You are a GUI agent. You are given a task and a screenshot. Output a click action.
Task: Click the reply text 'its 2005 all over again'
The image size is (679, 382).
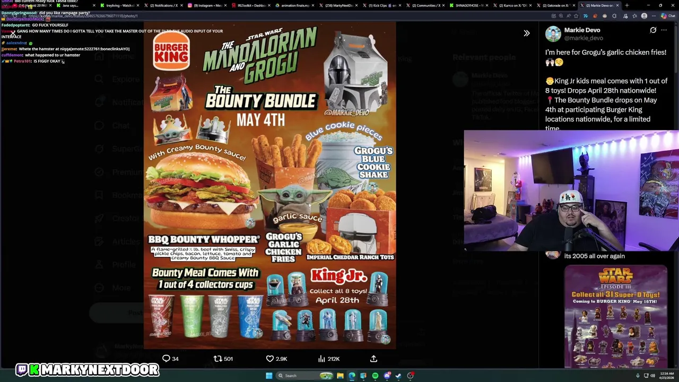coord(595,256)
